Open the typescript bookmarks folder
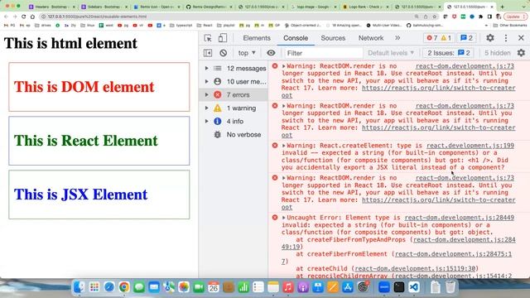This screenshot has width=530, height=298. pyautogui.click(x=181, y=25)
